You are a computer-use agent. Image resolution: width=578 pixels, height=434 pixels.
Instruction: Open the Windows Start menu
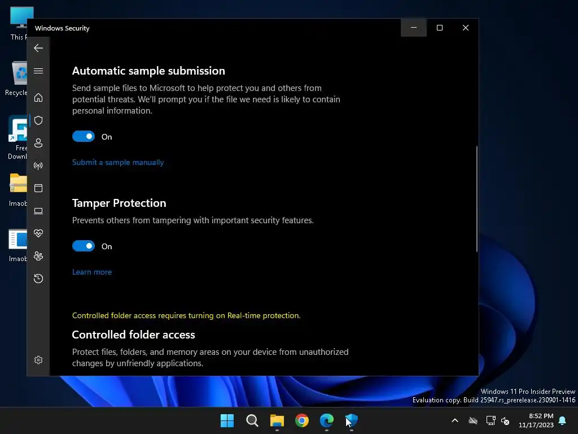tap(227, 420)
